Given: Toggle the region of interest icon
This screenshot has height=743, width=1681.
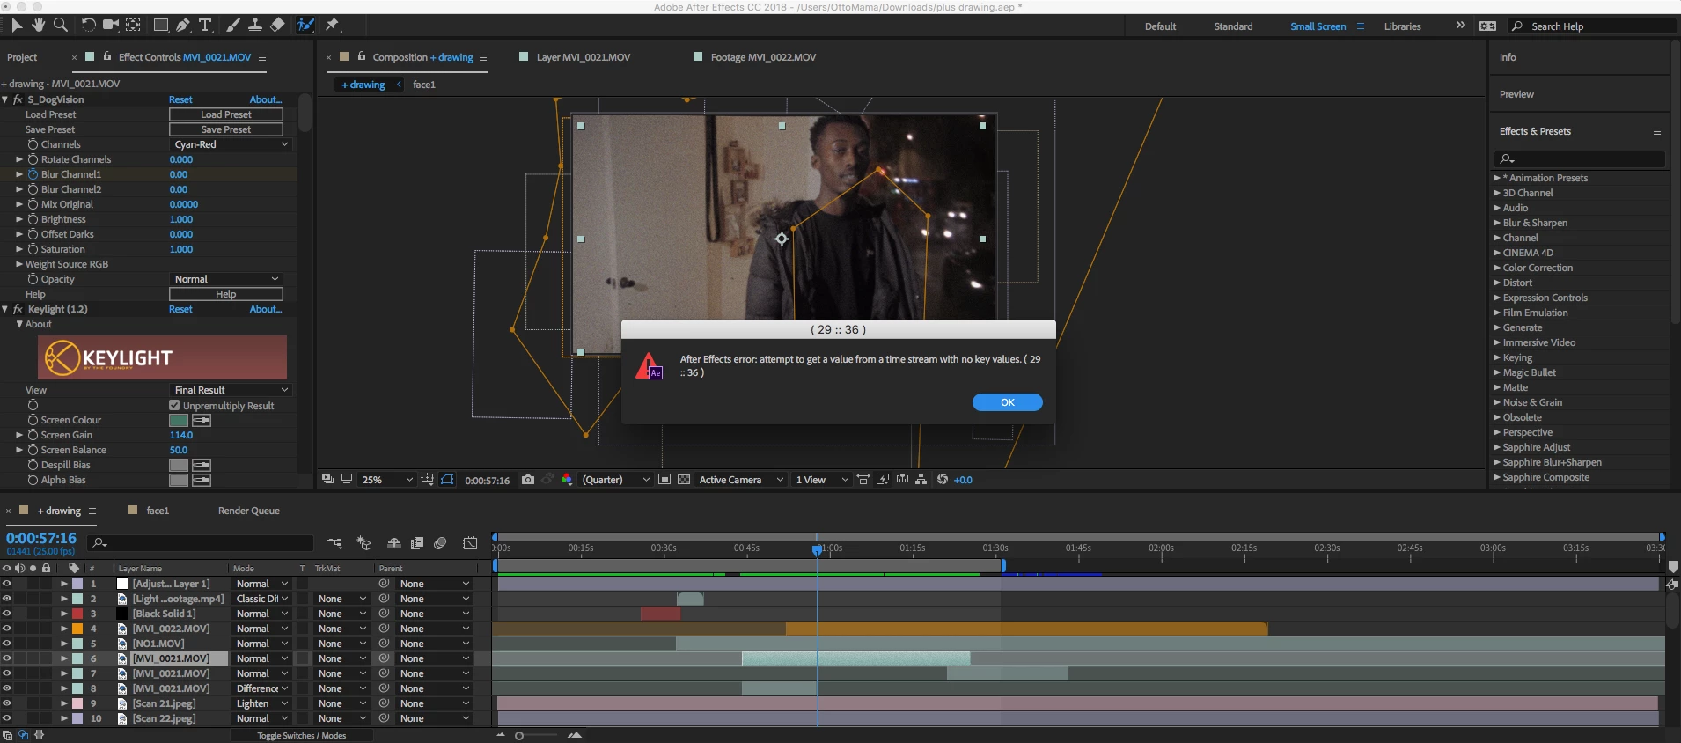Looking at the screenshot, I should pos(664,480).
